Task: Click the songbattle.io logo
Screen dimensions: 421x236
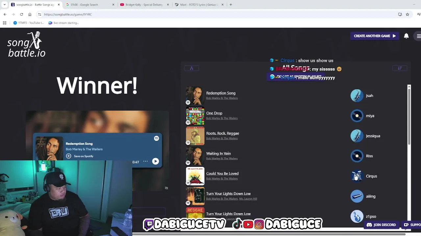Action: tap(26, 45)
